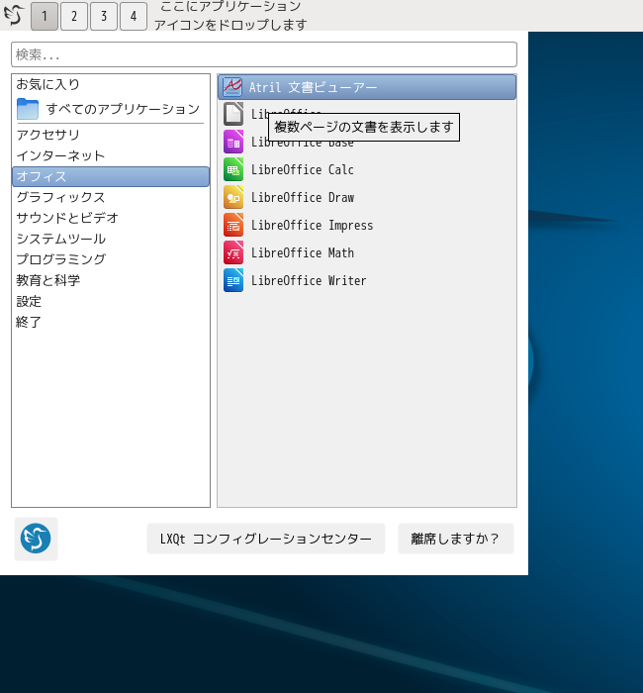Click the LXQt bird menu icon in panel
This screenshot has height=693, width=643.
pos(13,15)
